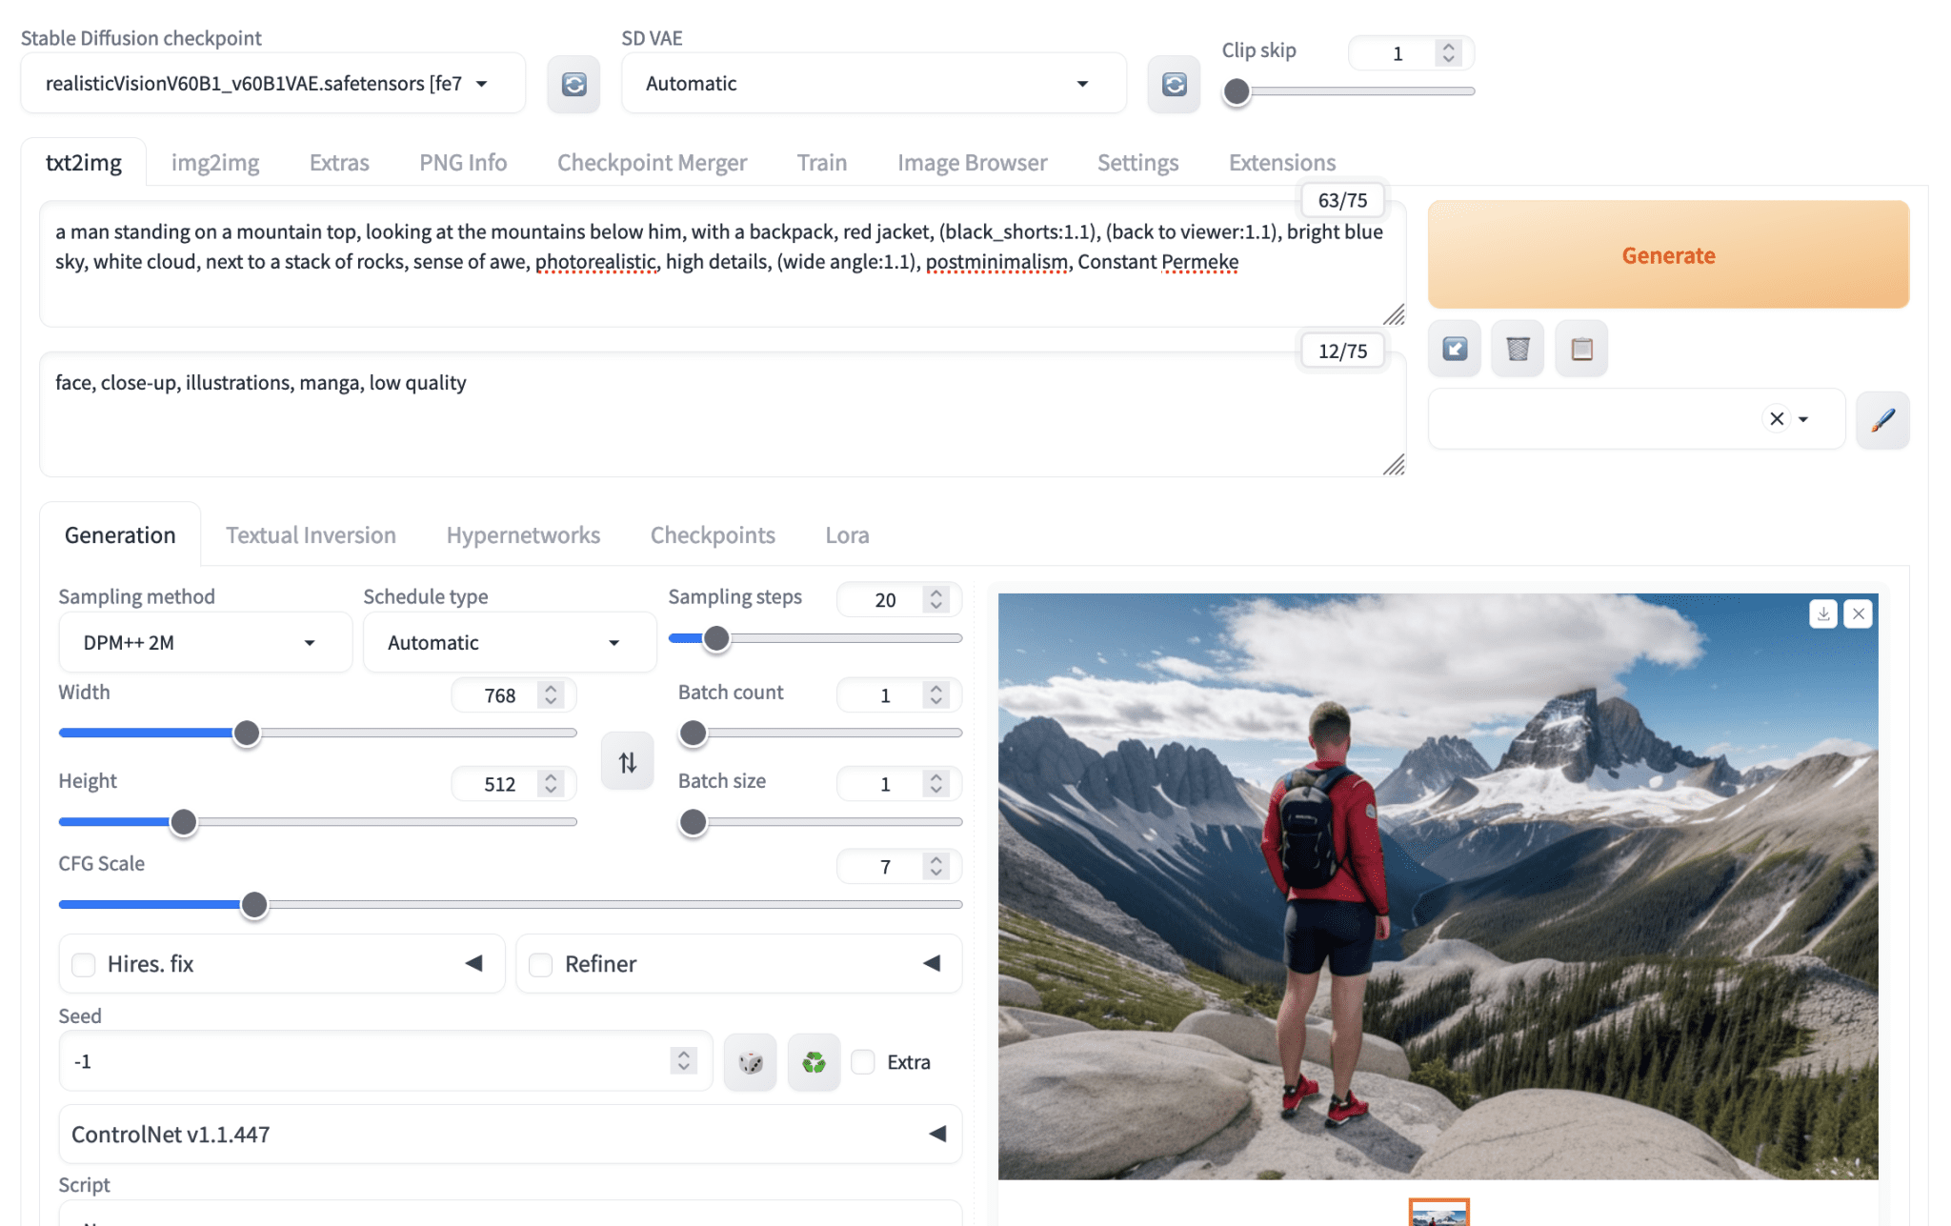This screenshot has height=1226, width=1951.
Task: Randomize the seed with the dice icon
Action: pos(751,1062)
